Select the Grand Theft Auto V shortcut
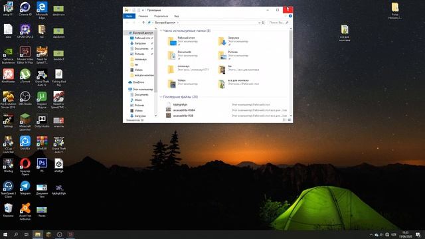The image size is (425, 239). [x=58, y=145]
